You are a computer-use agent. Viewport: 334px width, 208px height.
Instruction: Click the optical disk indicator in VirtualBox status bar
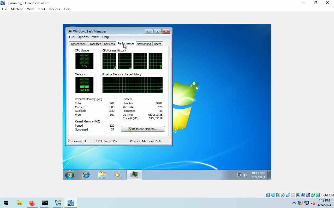273,195
